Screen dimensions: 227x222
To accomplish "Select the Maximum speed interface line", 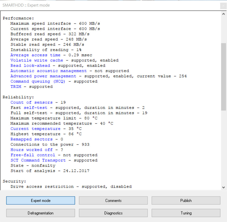I will (55, 23).
